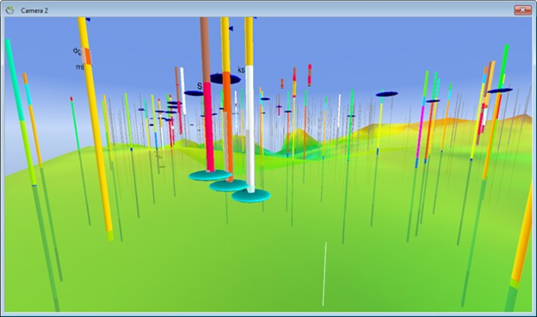Click the large dark blue disc near the S label
This screenshot has height=317, width=537.
tap(225, 79)
